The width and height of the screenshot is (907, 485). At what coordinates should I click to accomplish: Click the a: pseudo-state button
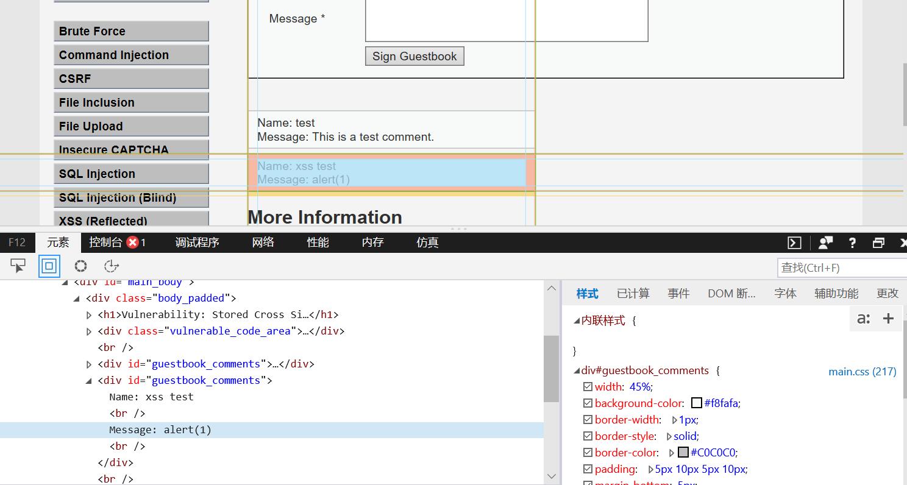863,318
